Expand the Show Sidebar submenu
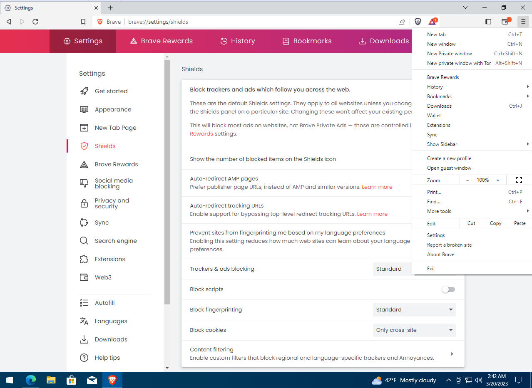The image size is (532, 388). (x=472, y=144)
